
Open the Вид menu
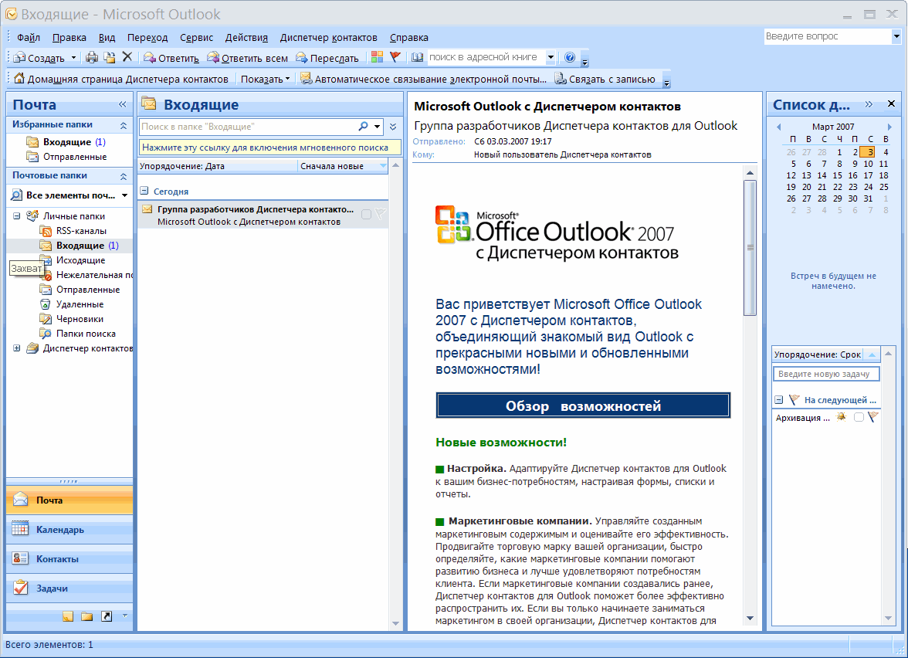pyautogui.click(x=107, y=38)
